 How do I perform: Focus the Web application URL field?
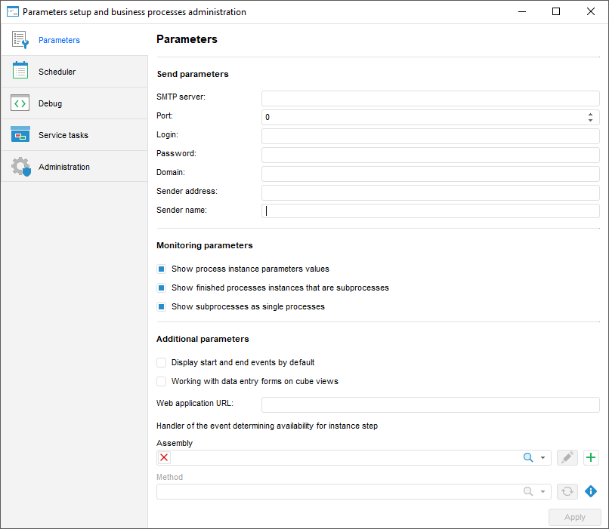[x=430, y=404]
